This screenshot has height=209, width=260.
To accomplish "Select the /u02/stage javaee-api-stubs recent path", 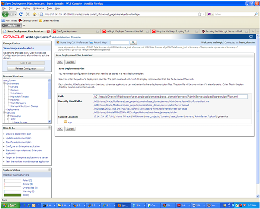I will pyautogui.click(x=140, y=109).
